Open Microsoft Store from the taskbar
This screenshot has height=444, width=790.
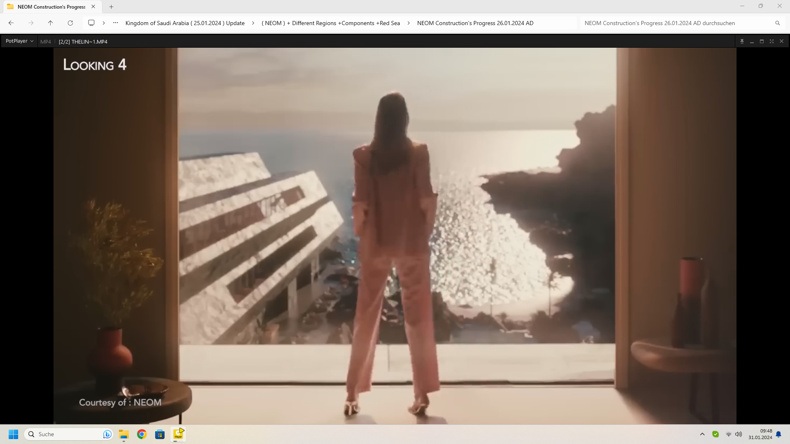(160, 434)
